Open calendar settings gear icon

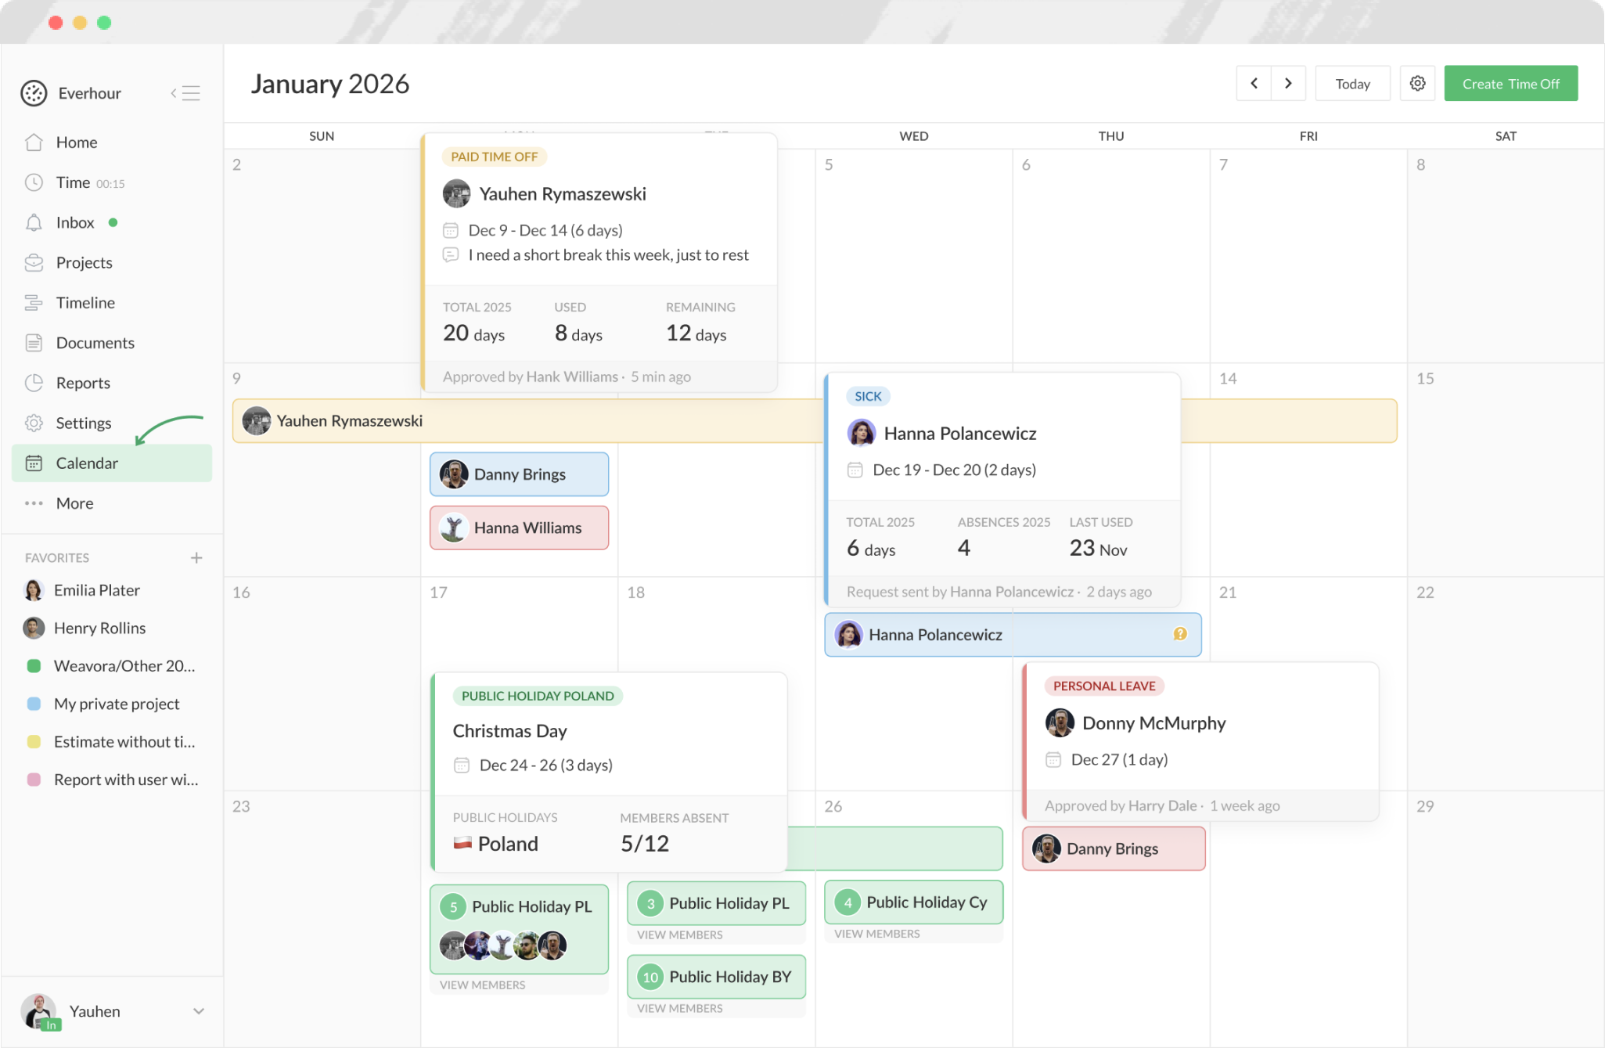point(1416,84)
